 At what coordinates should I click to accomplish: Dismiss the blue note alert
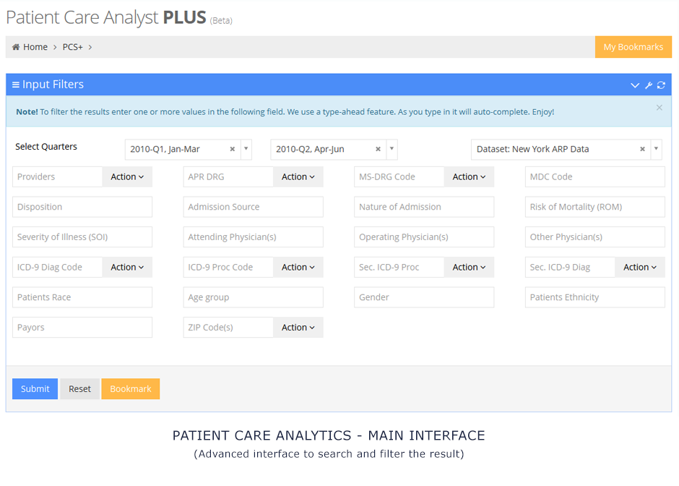659,108
